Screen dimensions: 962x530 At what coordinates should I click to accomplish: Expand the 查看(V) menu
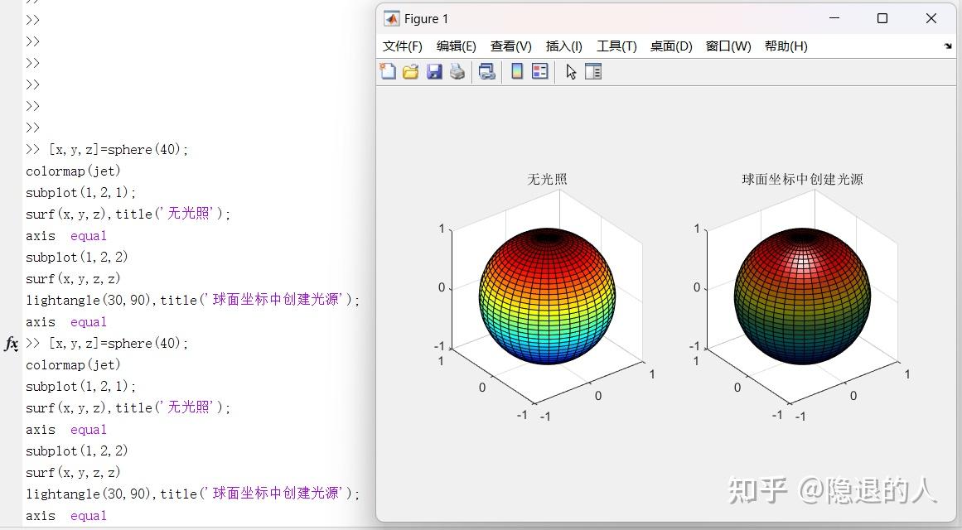tap(510, 46)
